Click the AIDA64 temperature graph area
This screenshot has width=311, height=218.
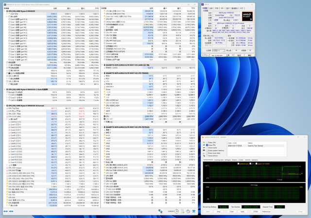pyautogui.click(x=254, y=172)
